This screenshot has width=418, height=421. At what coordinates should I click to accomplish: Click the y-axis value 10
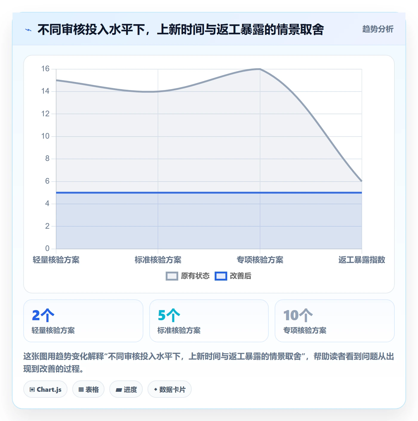[45, 136]
